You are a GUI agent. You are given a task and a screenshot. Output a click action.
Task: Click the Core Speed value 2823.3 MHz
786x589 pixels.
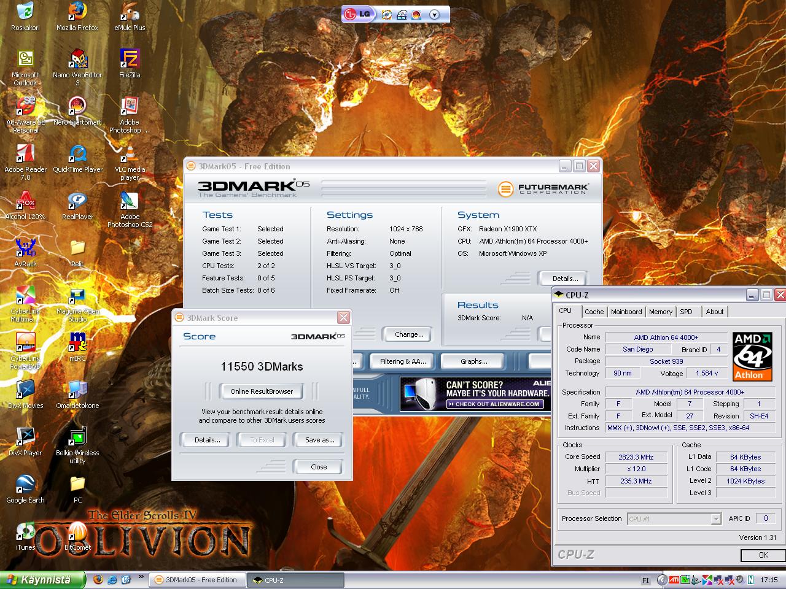636,457
